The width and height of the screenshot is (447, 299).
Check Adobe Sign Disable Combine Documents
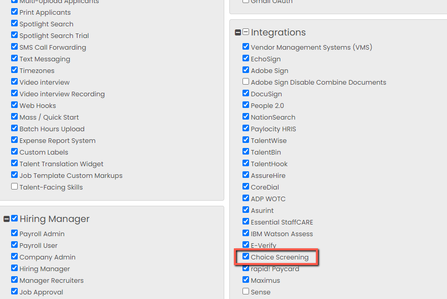tap(246, 82)
